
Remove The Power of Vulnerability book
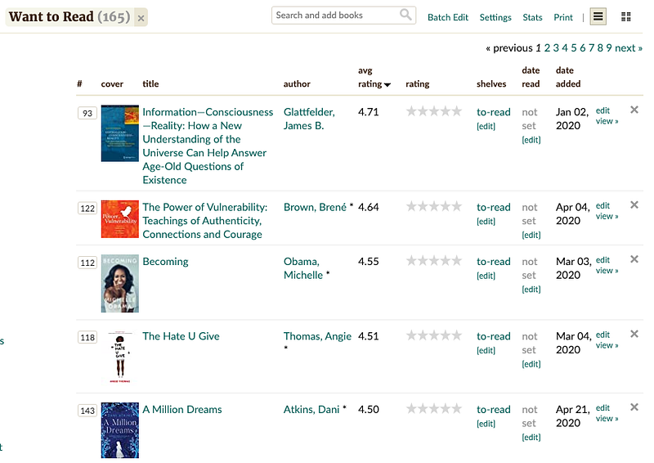coord(634,205)
